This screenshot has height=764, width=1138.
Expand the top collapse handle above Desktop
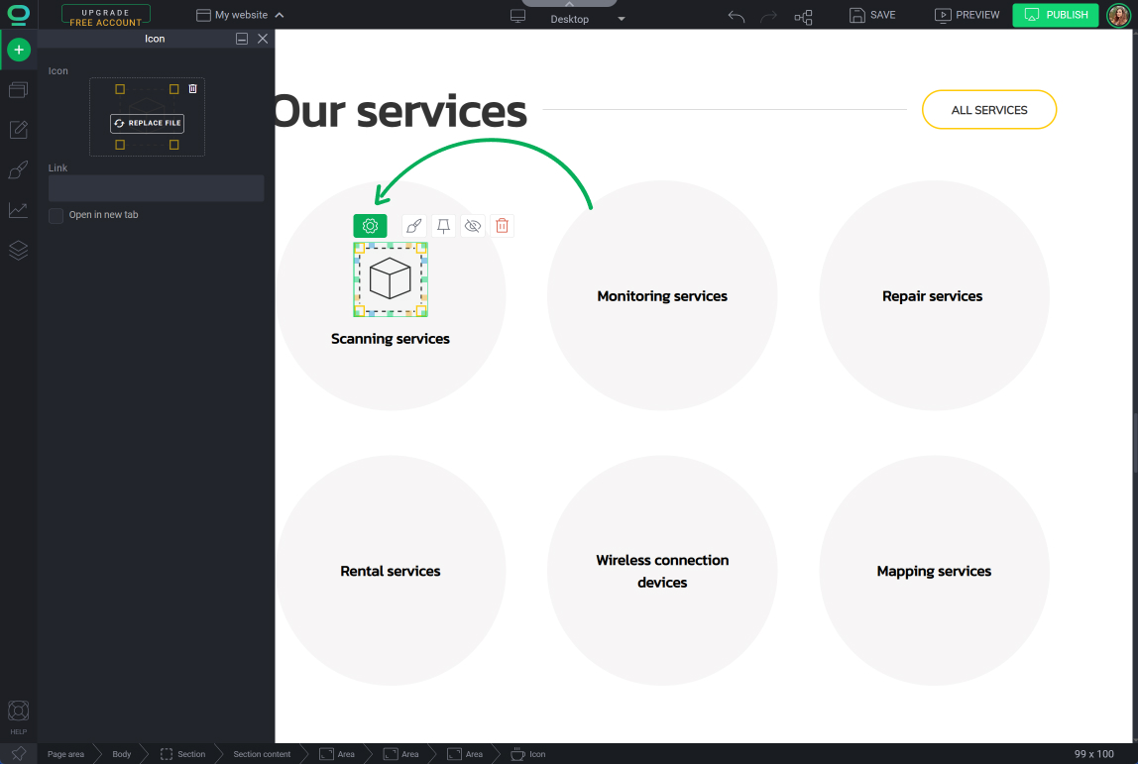[x=570, y=4]
